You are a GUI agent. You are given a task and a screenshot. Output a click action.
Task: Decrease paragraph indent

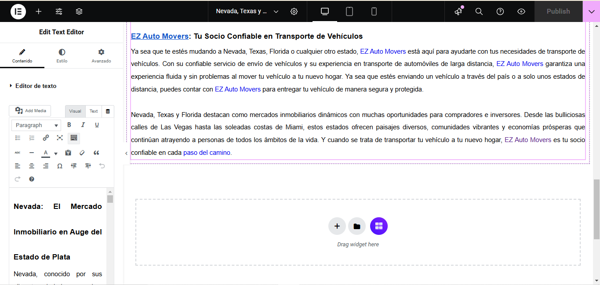point(74,166)
